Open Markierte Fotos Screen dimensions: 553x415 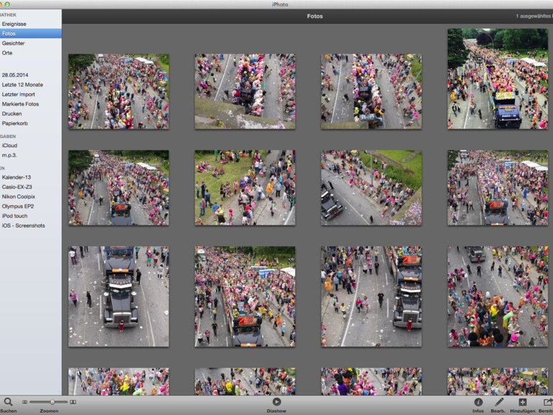coord(20,104)
